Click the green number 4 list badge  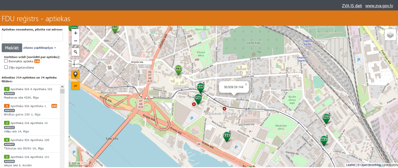pyautogui.click(x=7, y=140)
